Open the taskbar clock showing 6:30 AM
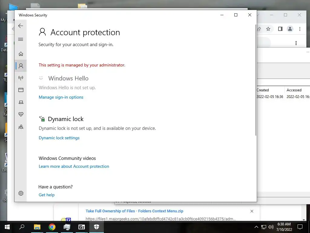The image size is (310, 233). point(284,227)
